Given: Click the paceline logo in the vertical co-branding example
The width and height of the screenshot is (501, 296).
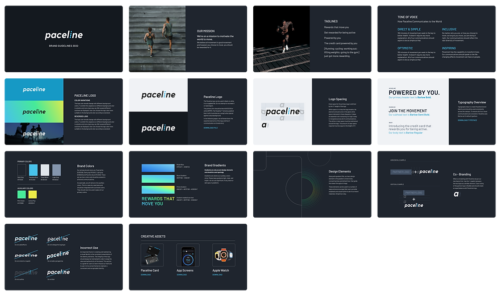Looking at the screenshot, I should coord(414,205).
